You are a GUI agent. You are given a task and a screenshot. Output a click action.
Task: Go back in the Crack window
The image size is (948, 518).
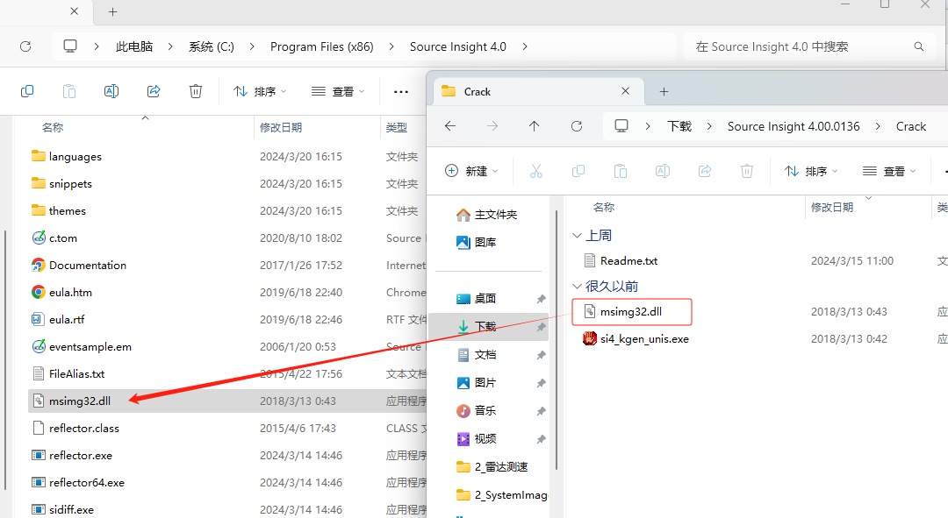(450, 126)
